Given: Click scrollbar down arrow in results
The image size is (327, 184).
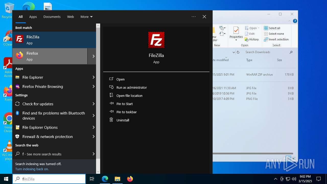Looking at the screenshot, I should coord(98,171).
